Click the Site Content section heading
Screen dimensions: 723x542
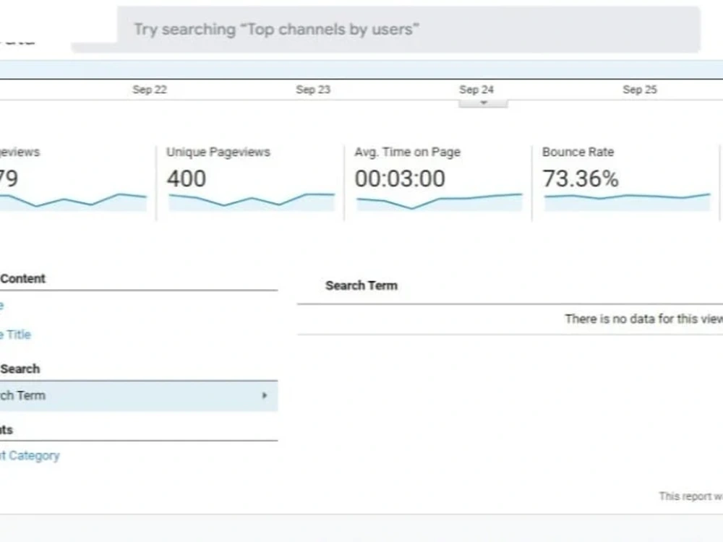coord(22,279)
